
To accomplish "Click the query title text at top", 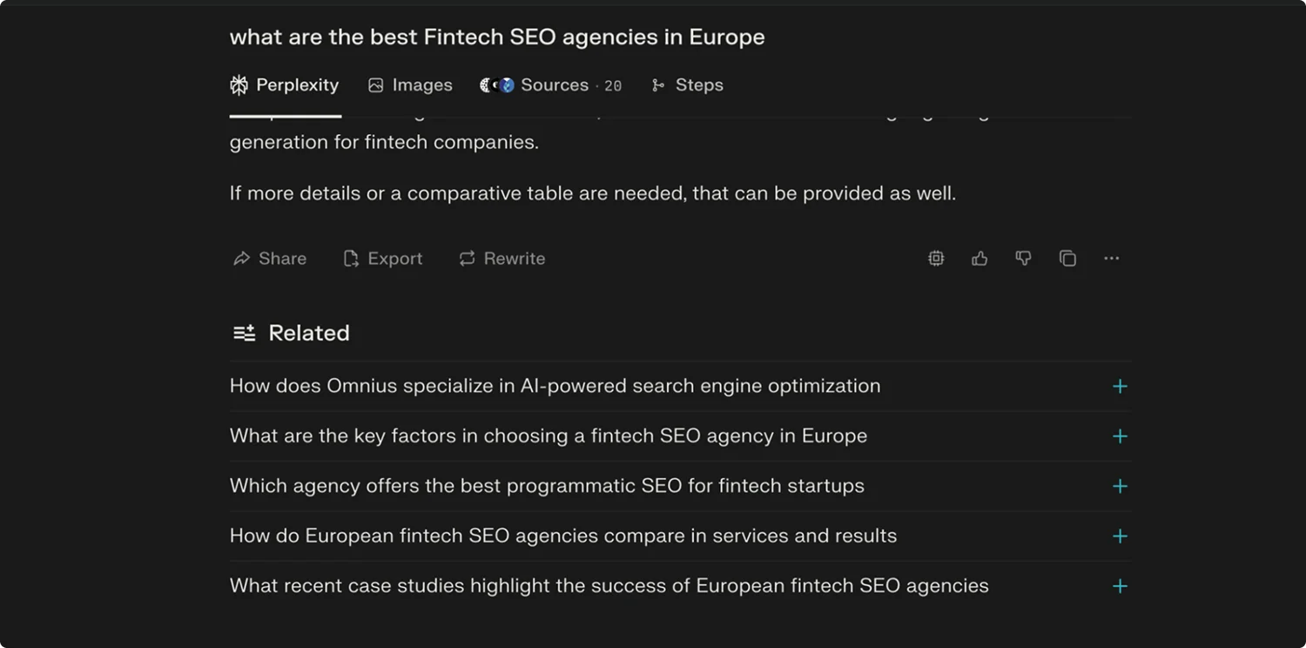I will pos(496,37).
